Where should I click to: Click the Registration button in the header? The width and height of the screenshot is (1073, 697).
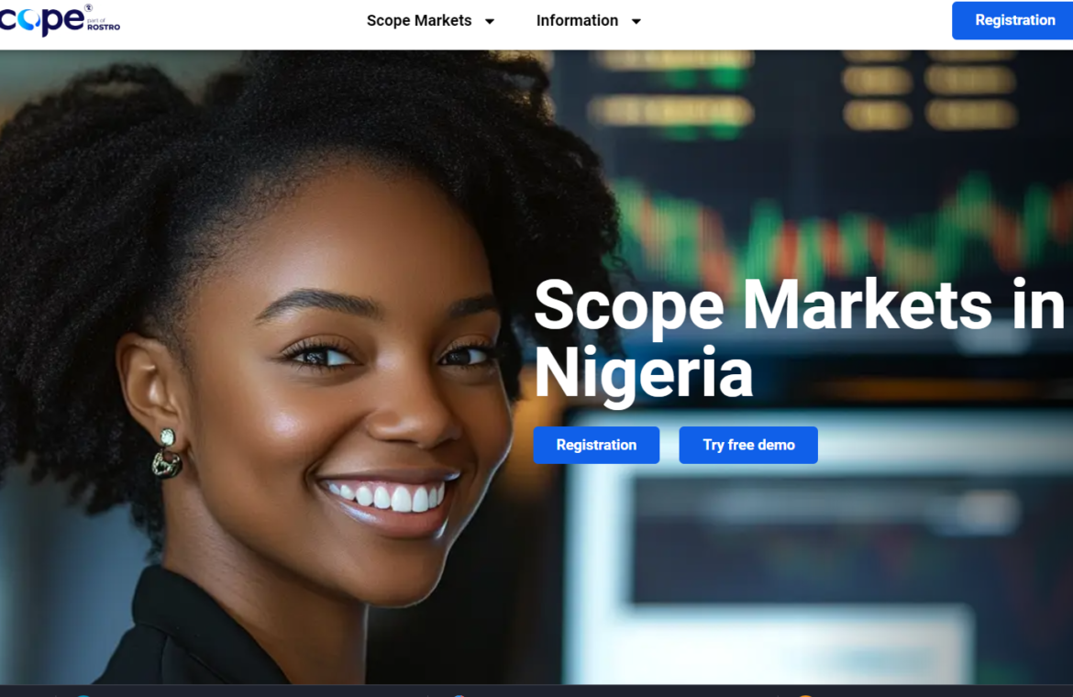point(1012,20)
